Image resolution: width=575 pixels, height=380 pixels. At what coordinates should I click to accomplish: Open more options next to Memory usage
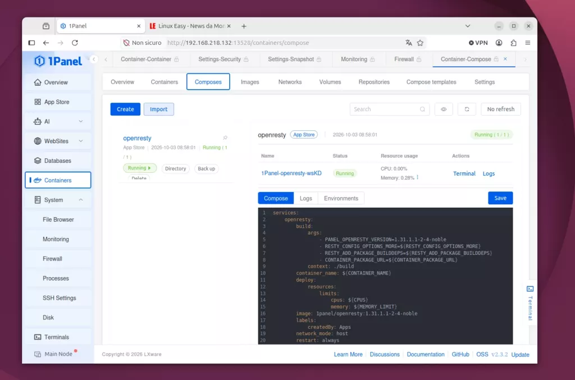tap(418, 177)
